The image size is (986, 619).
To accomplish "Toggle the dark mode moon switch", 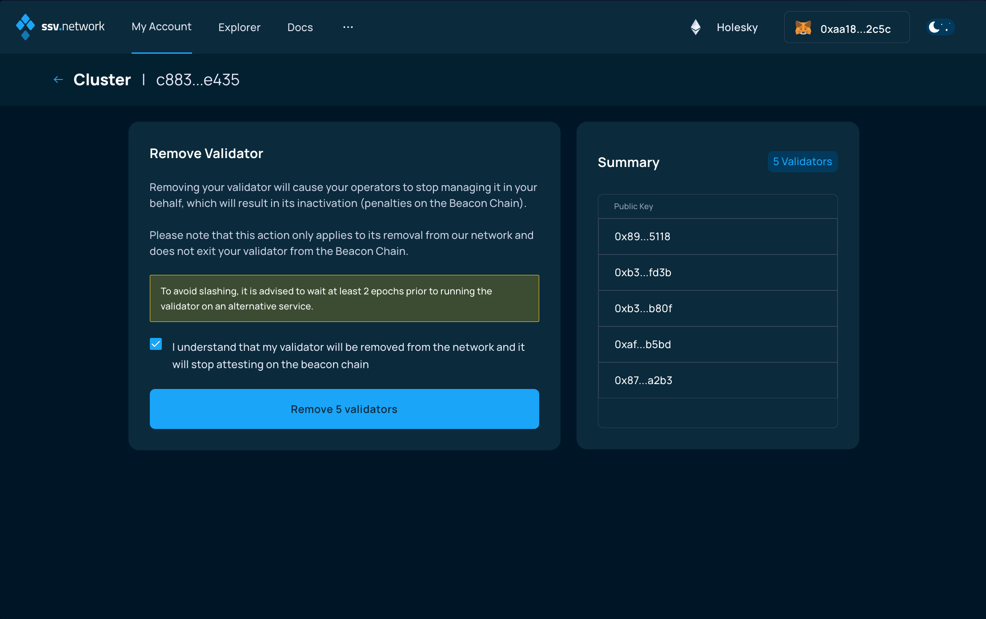I will (x=940, y=27).
